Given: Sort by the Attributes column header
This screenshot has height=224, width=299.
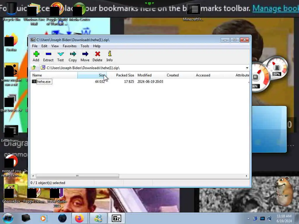Looking at the screenshot, I should (237, 75).
